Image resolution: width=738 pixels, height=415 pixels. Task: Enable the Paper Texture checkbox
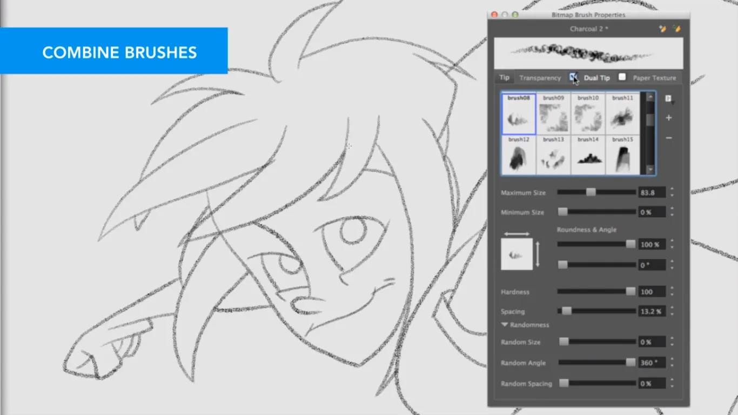(622, 77)
